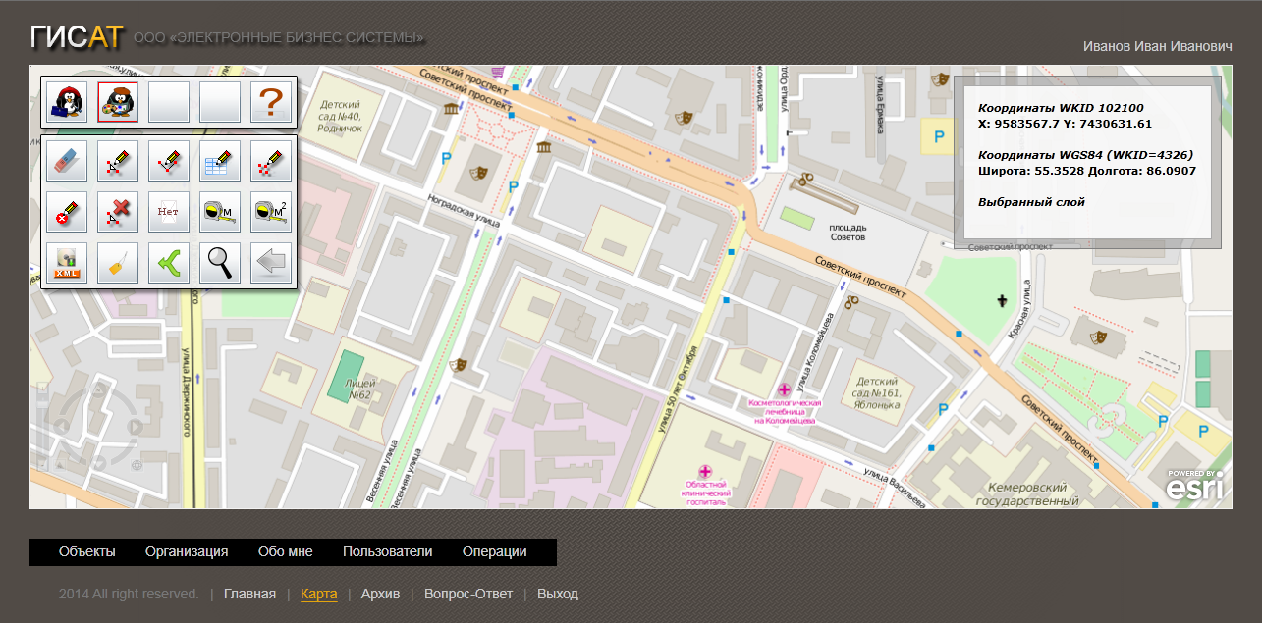Click the 'Нет' toolbar button
The width and height of the screenshot is (1262, 623).
pos(169,212)
